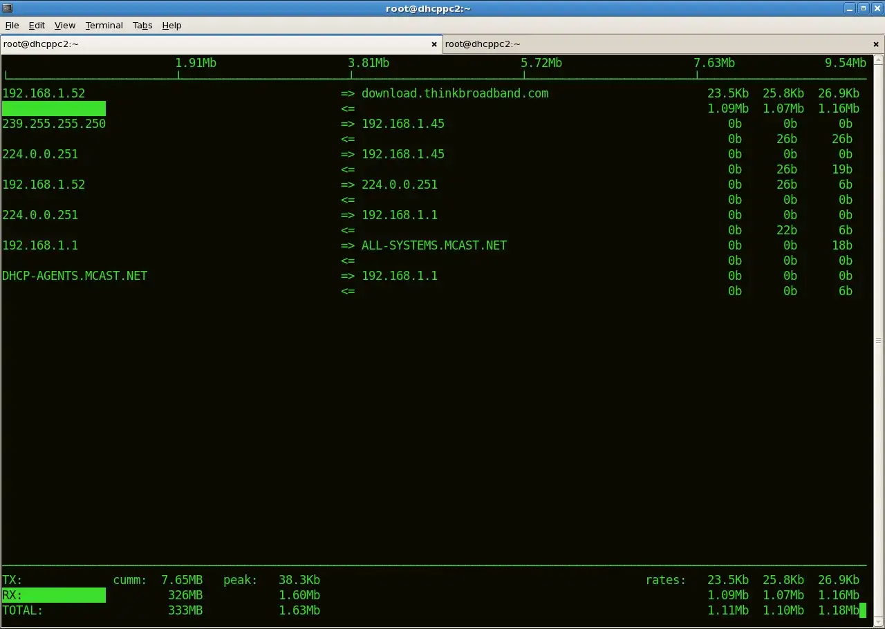Image resolution: width=885 pixels, height=629 pixels.
Task: Maximize the terminal window
Action: tap(864, 8)
